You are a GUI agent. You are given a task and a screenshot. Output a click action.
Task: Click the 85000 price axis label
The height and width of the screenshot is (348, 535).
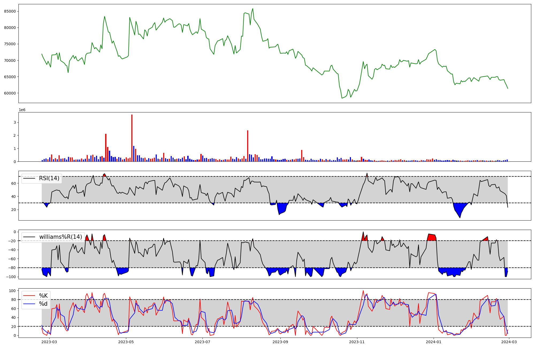[x=10, y=11]
